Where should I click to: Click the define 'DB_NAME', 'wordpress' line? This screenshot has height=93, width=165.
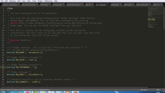(x=25, y=52)
